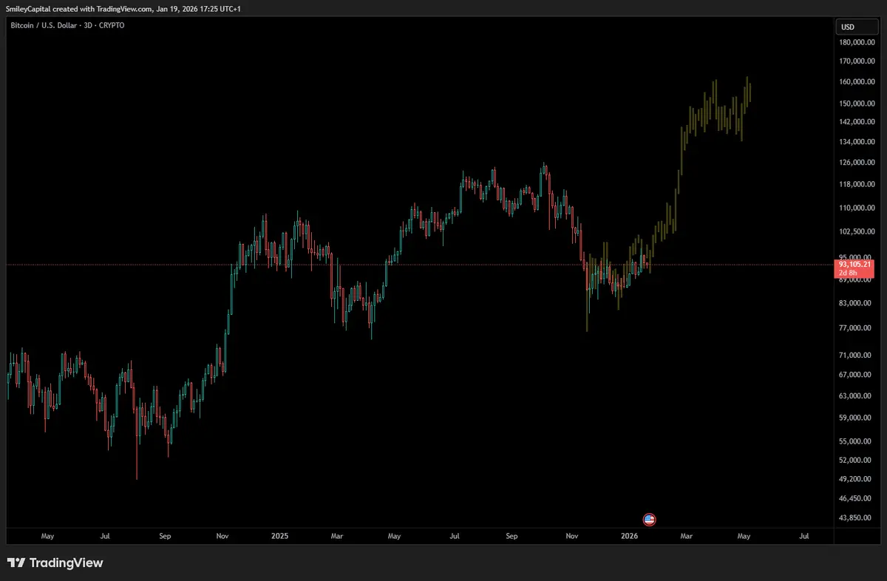Image resolution: width=887 pixels, height=581 pixels.
Task: Click the 126,000.00 price scale label
Action: point(856,162)
